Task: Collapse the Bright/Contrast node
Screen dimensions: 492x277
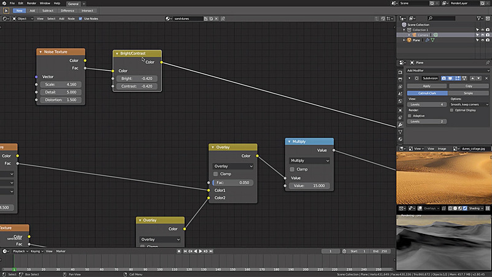Action: [117, 54]
